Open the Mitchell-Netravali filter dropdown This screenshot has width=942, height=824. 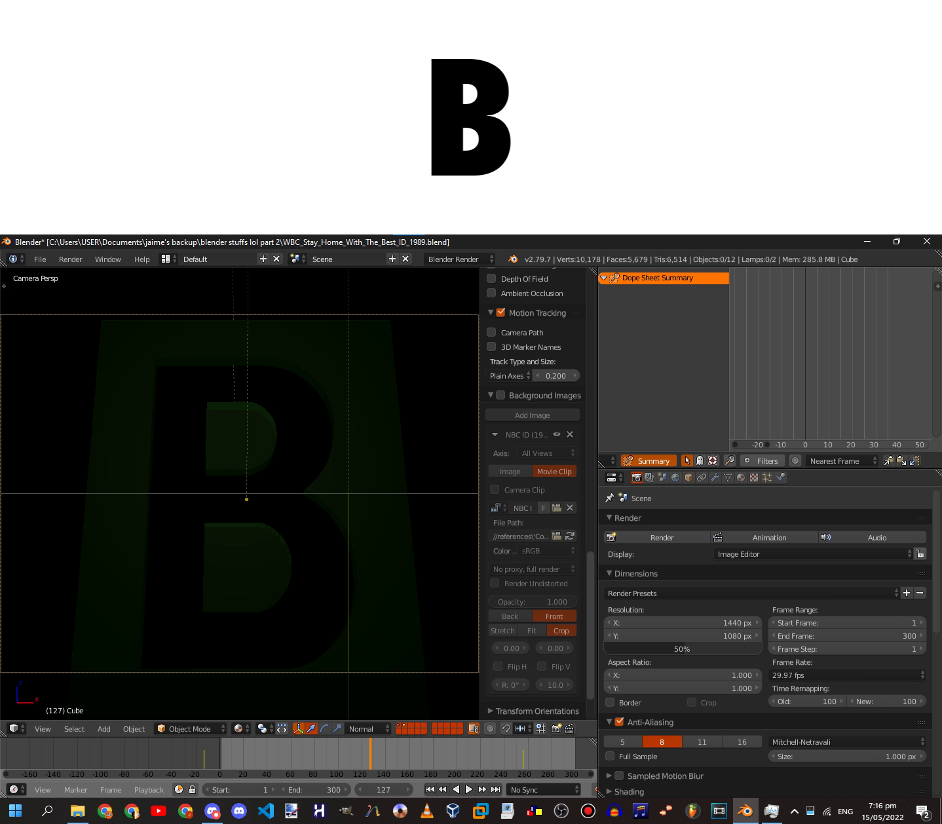point(847,741)
